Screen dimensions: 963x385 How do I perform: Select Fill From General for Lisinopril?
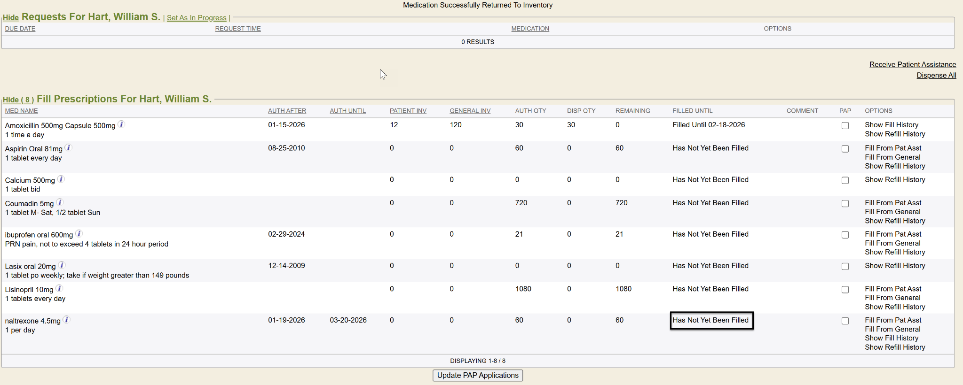[892, 298]
